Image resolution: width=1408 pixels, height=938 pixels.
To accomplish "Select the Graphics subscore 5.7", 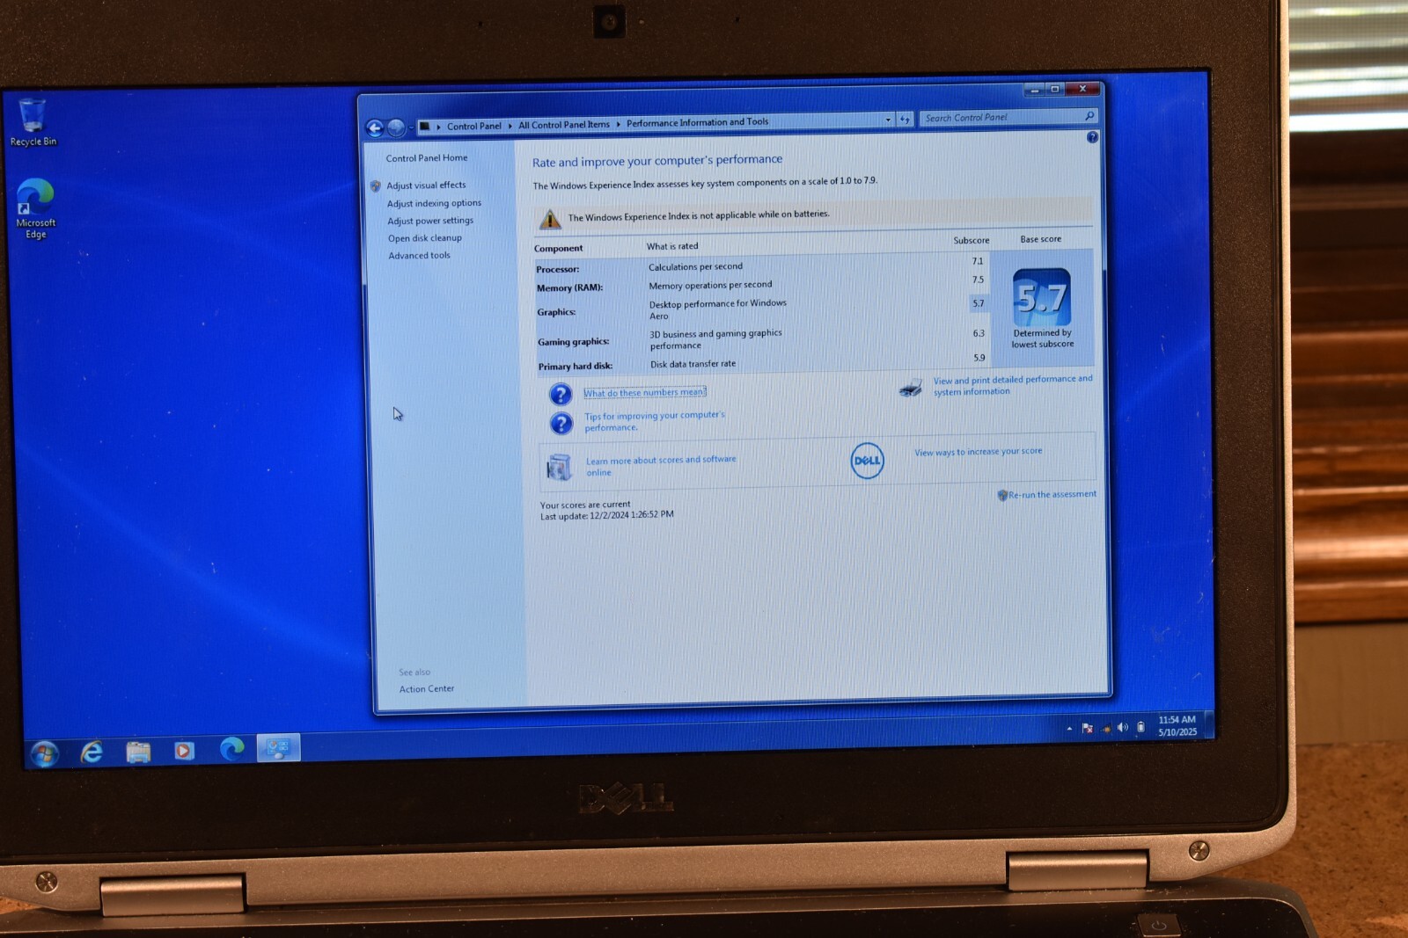I will (x=979, y=303).
